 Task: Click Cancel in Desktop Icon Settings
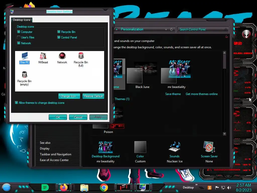pyautogui.click(x=78, y=117)
